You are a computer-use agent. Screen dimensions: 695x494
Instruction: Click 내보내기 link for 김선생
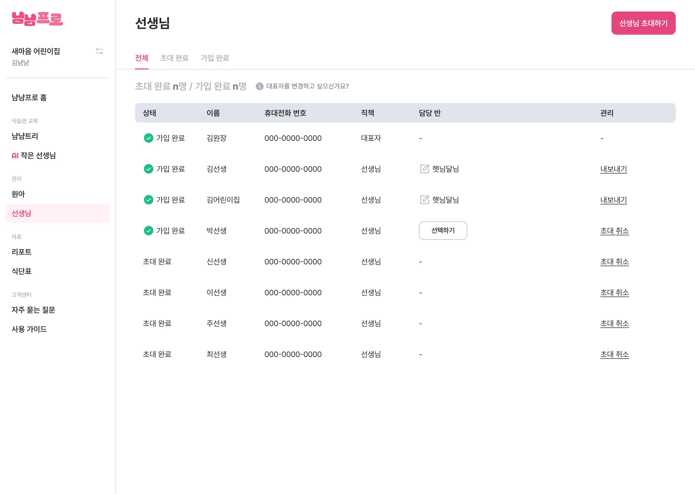click(613, 169)
